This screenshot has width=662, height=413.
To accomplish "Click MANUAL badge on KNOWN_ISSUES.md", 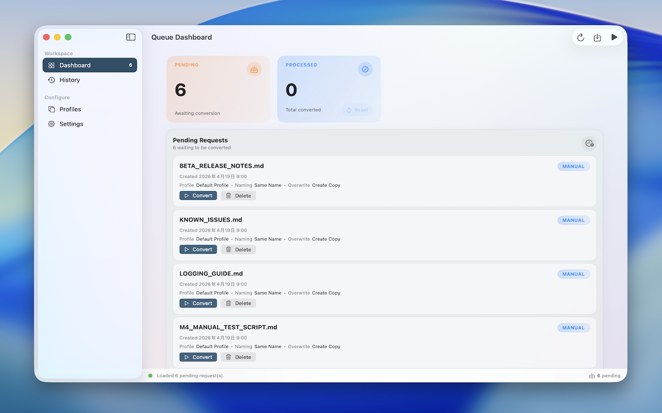I will [573, 220].
